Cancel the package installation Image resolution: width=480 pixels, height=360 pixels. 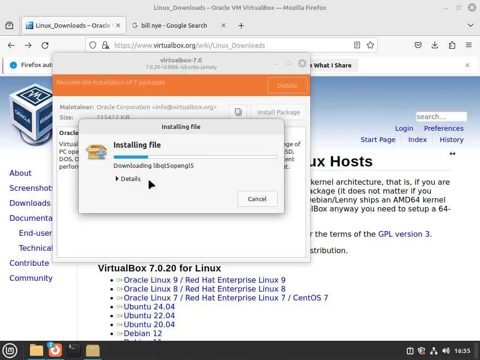[257, 199]
